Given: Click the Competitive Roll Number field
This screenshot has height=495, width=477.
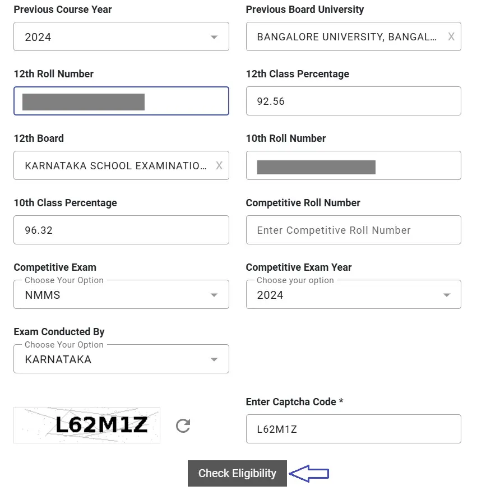Looking at the screenshot, I should [353, 230].
